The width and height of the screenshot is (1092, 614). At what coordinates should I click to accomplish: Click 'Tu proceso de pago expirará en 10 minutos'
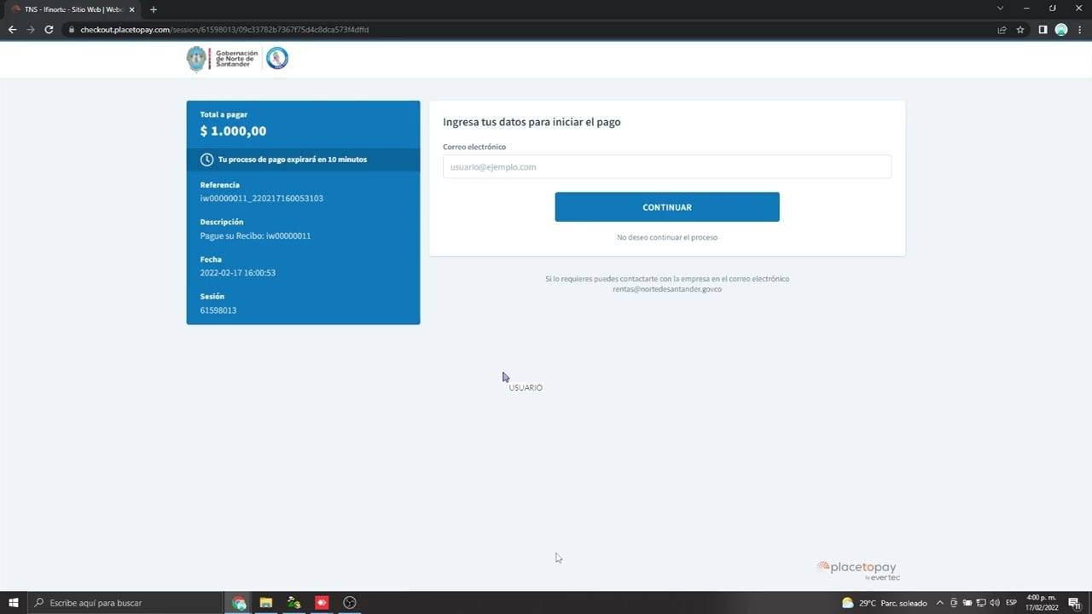pyautogui.click(x=293, y=159)
